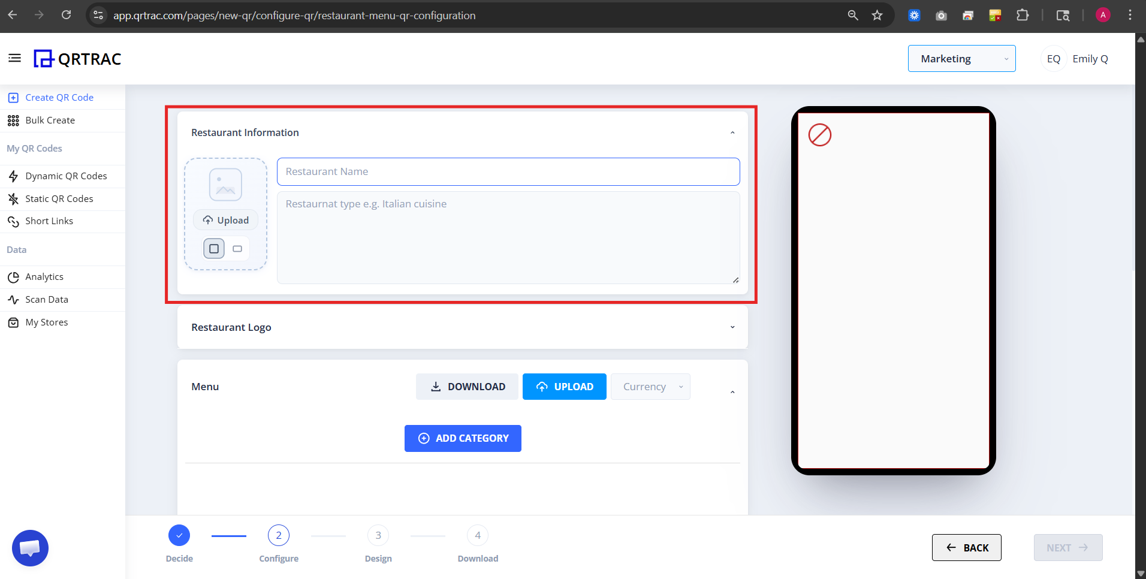Click DOWNLOAD to get the menu template

[467, 386]
